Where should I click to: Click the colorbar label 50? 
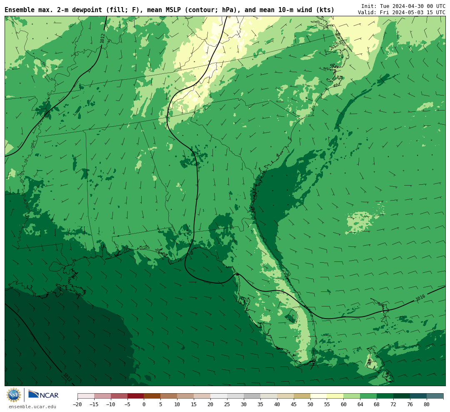(x=310, y=404)
